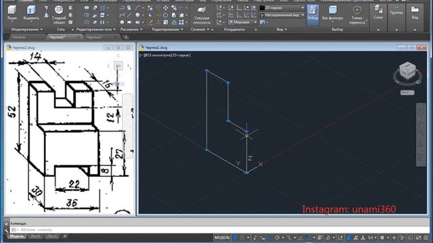Select the solid Subtract icon in Редактирование тела
The image size is (433, 243).
[87, 15]
